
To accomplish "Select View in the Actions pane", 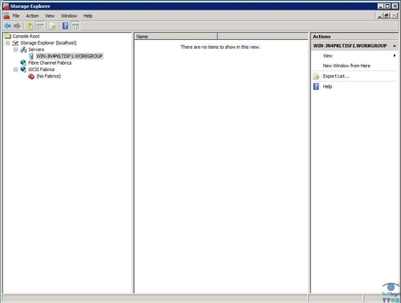I will point(327,56).
